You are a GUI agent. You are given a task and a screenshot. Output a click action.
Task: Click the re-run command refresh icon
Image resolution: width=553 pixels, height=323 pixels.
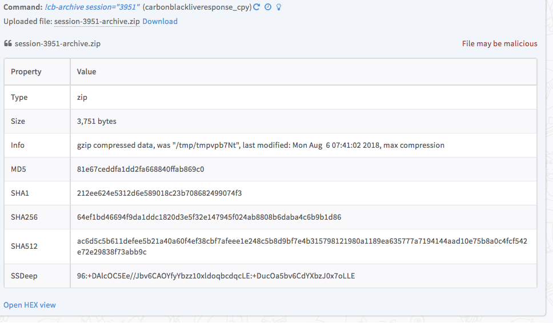click(257, 7)
